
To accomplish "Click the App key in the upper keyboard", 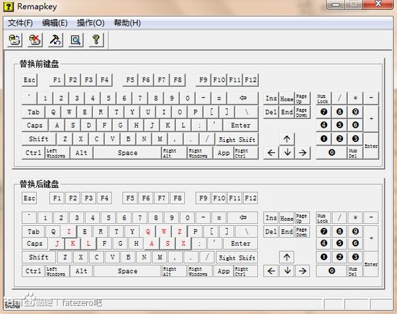I will pyautogui.click(x=224, y=153).
